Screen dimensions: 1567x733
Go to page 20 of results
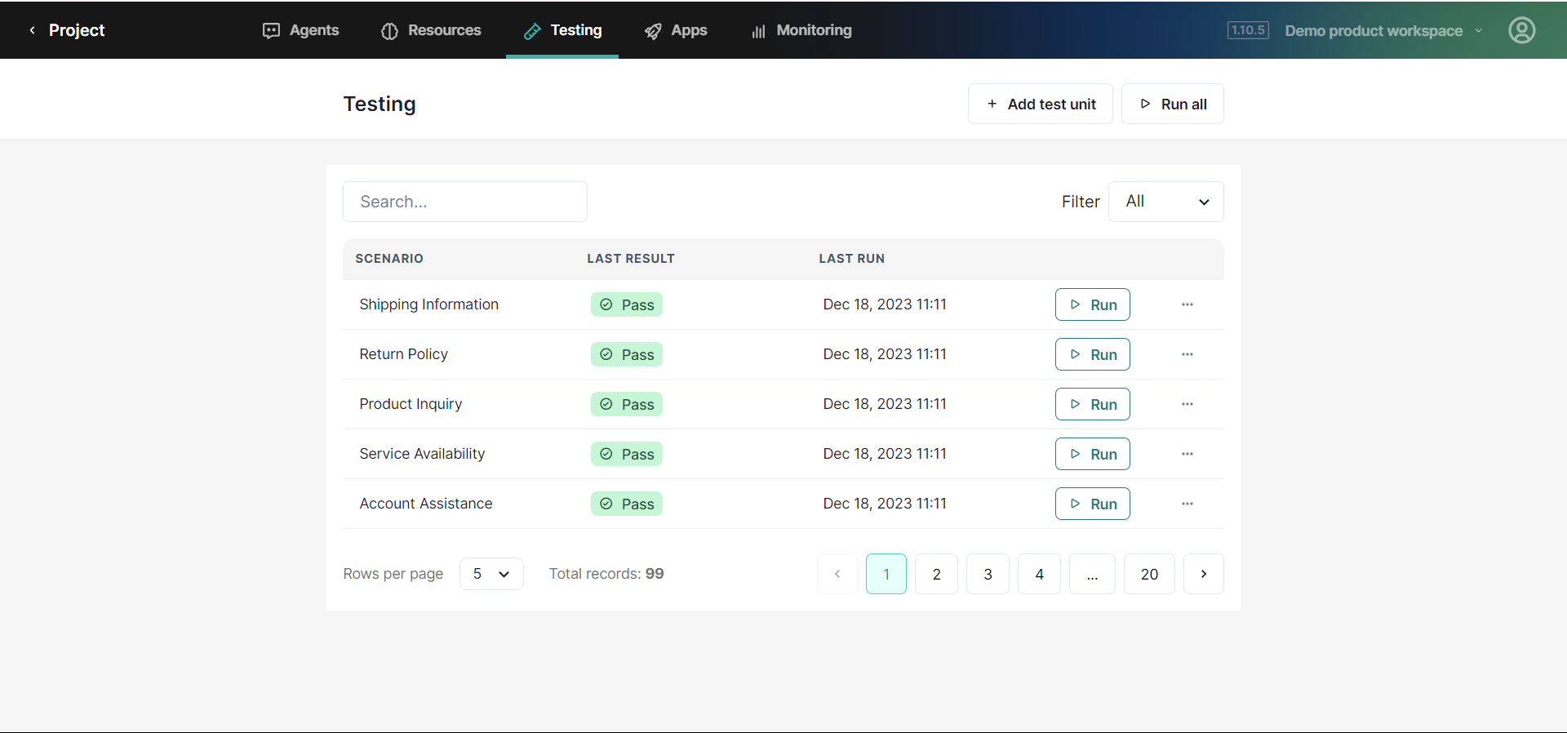[1148, 574]
